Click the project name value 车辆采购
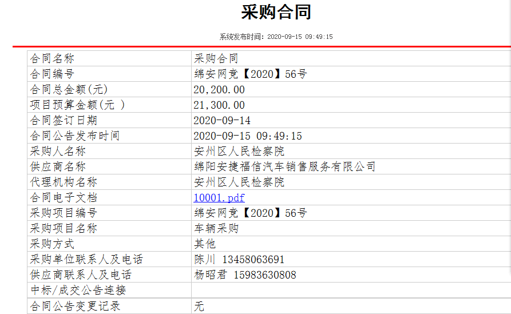The image size is (511, 314). tap(216, 229)
